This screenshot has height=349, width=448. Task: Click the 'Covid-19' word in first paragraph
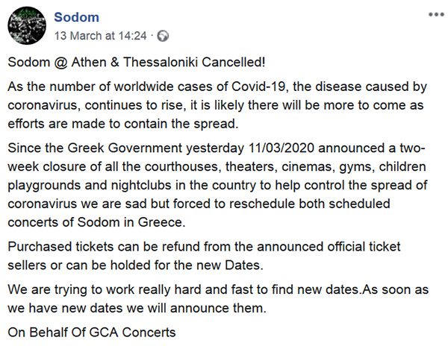[x=258, y=87]
